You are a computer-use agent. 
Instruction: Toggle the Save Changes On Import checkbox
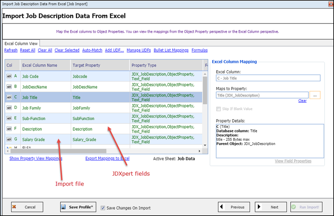103,208
